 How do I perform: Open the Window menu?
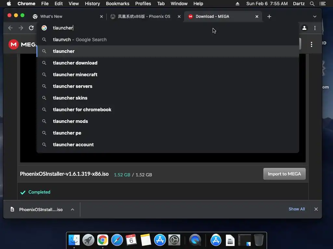pyautogui.click(x=179, y=4)
